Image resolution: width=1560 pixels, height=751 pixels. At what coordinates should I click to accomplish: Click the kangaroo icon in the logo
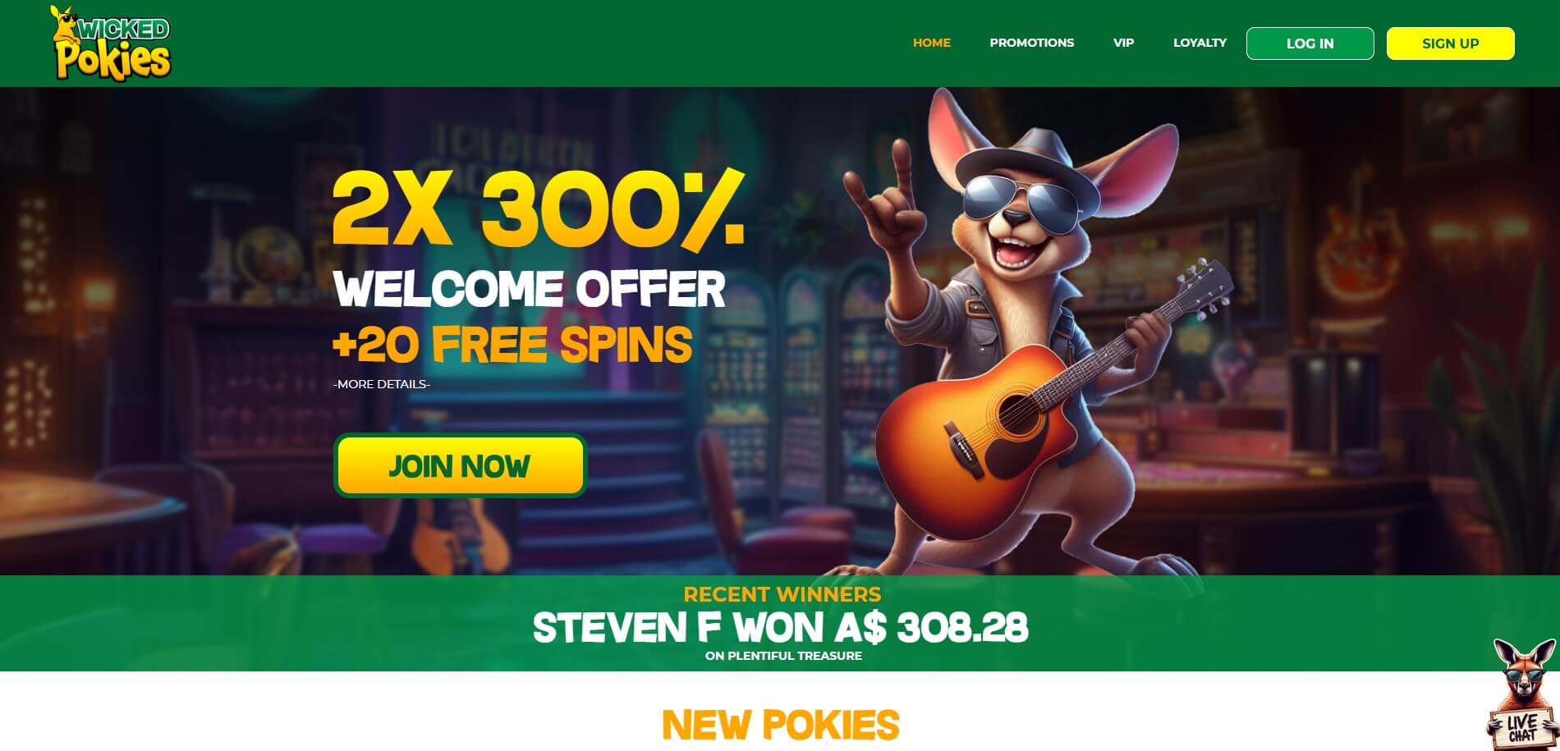(x=64, y=25)
